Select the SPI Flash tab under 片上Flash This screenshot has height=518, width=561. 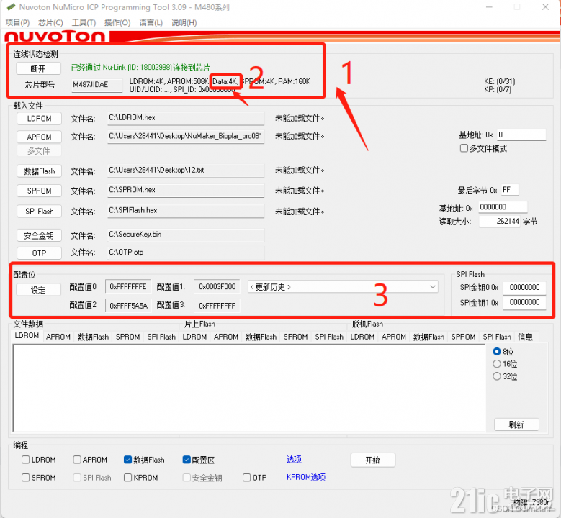pyautogui.click(x=329, y=337)
